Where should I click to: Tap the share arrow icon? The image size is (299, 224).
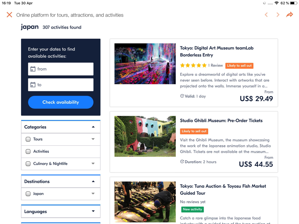tap(289, 14)
